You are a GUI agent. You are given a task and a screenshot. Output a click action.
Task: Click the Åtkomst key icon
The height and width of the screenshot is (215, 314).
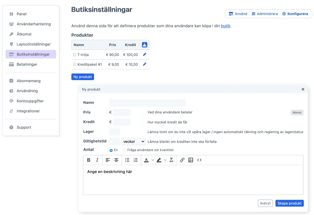point(11,34)
